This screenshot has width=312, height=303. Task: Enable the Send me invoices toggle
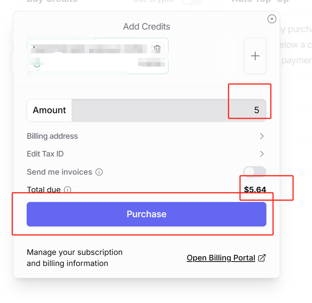point(254,172)
